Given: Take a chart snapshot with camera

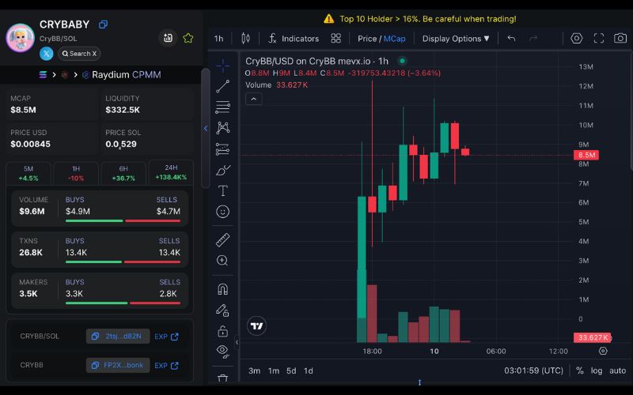Looking at the screenshot, I should 620,38.
